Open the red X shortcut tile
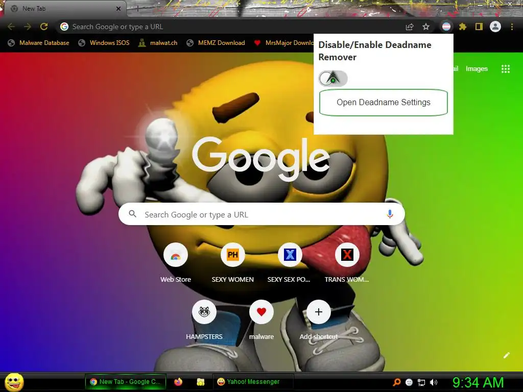The width and height of the screenshot is (523, 392). tap(347, 255)
